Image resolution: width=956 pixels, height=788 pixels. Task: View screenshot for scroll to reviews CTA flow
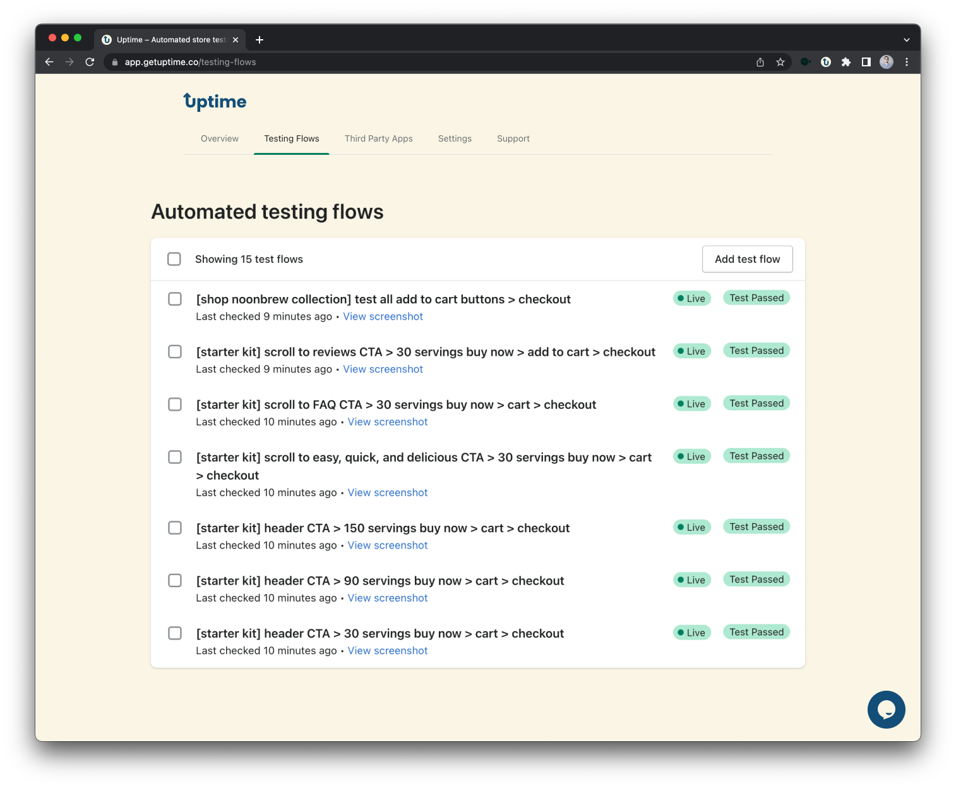tap(383, 369)
